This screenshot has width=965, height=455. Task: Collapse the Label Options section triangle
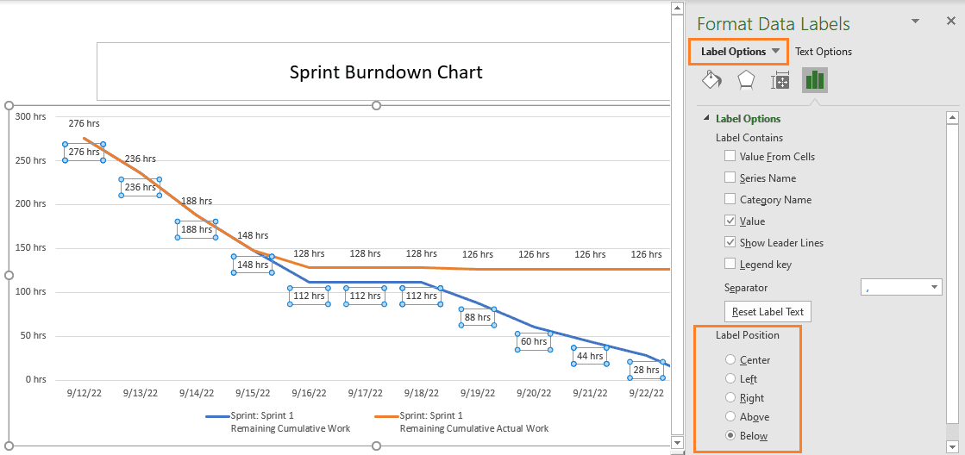[705, 119]
